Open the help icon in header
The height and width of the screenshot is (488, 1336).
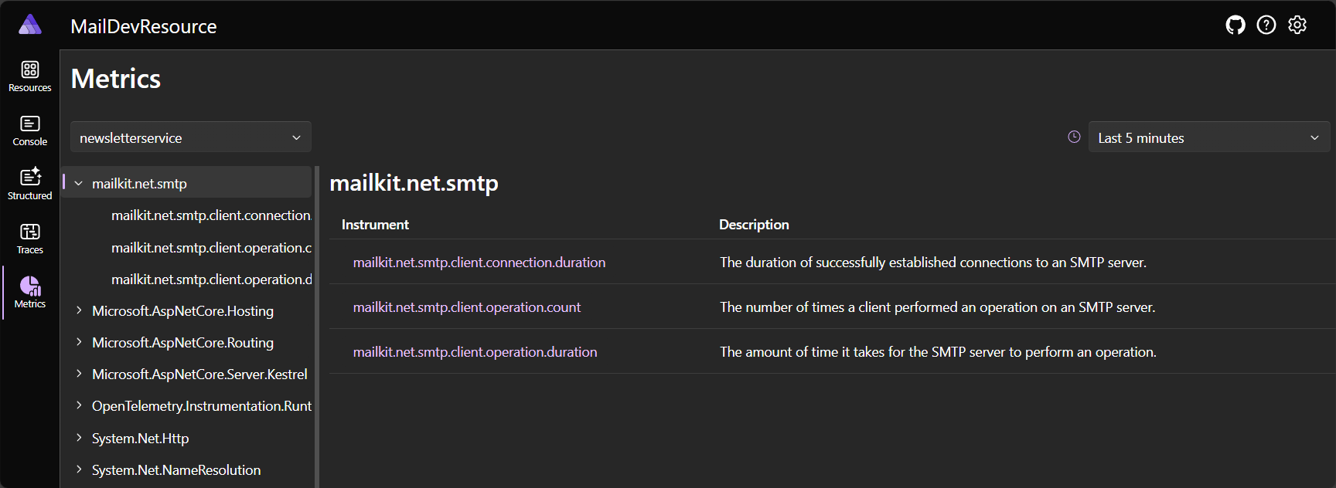point(1266,25)
